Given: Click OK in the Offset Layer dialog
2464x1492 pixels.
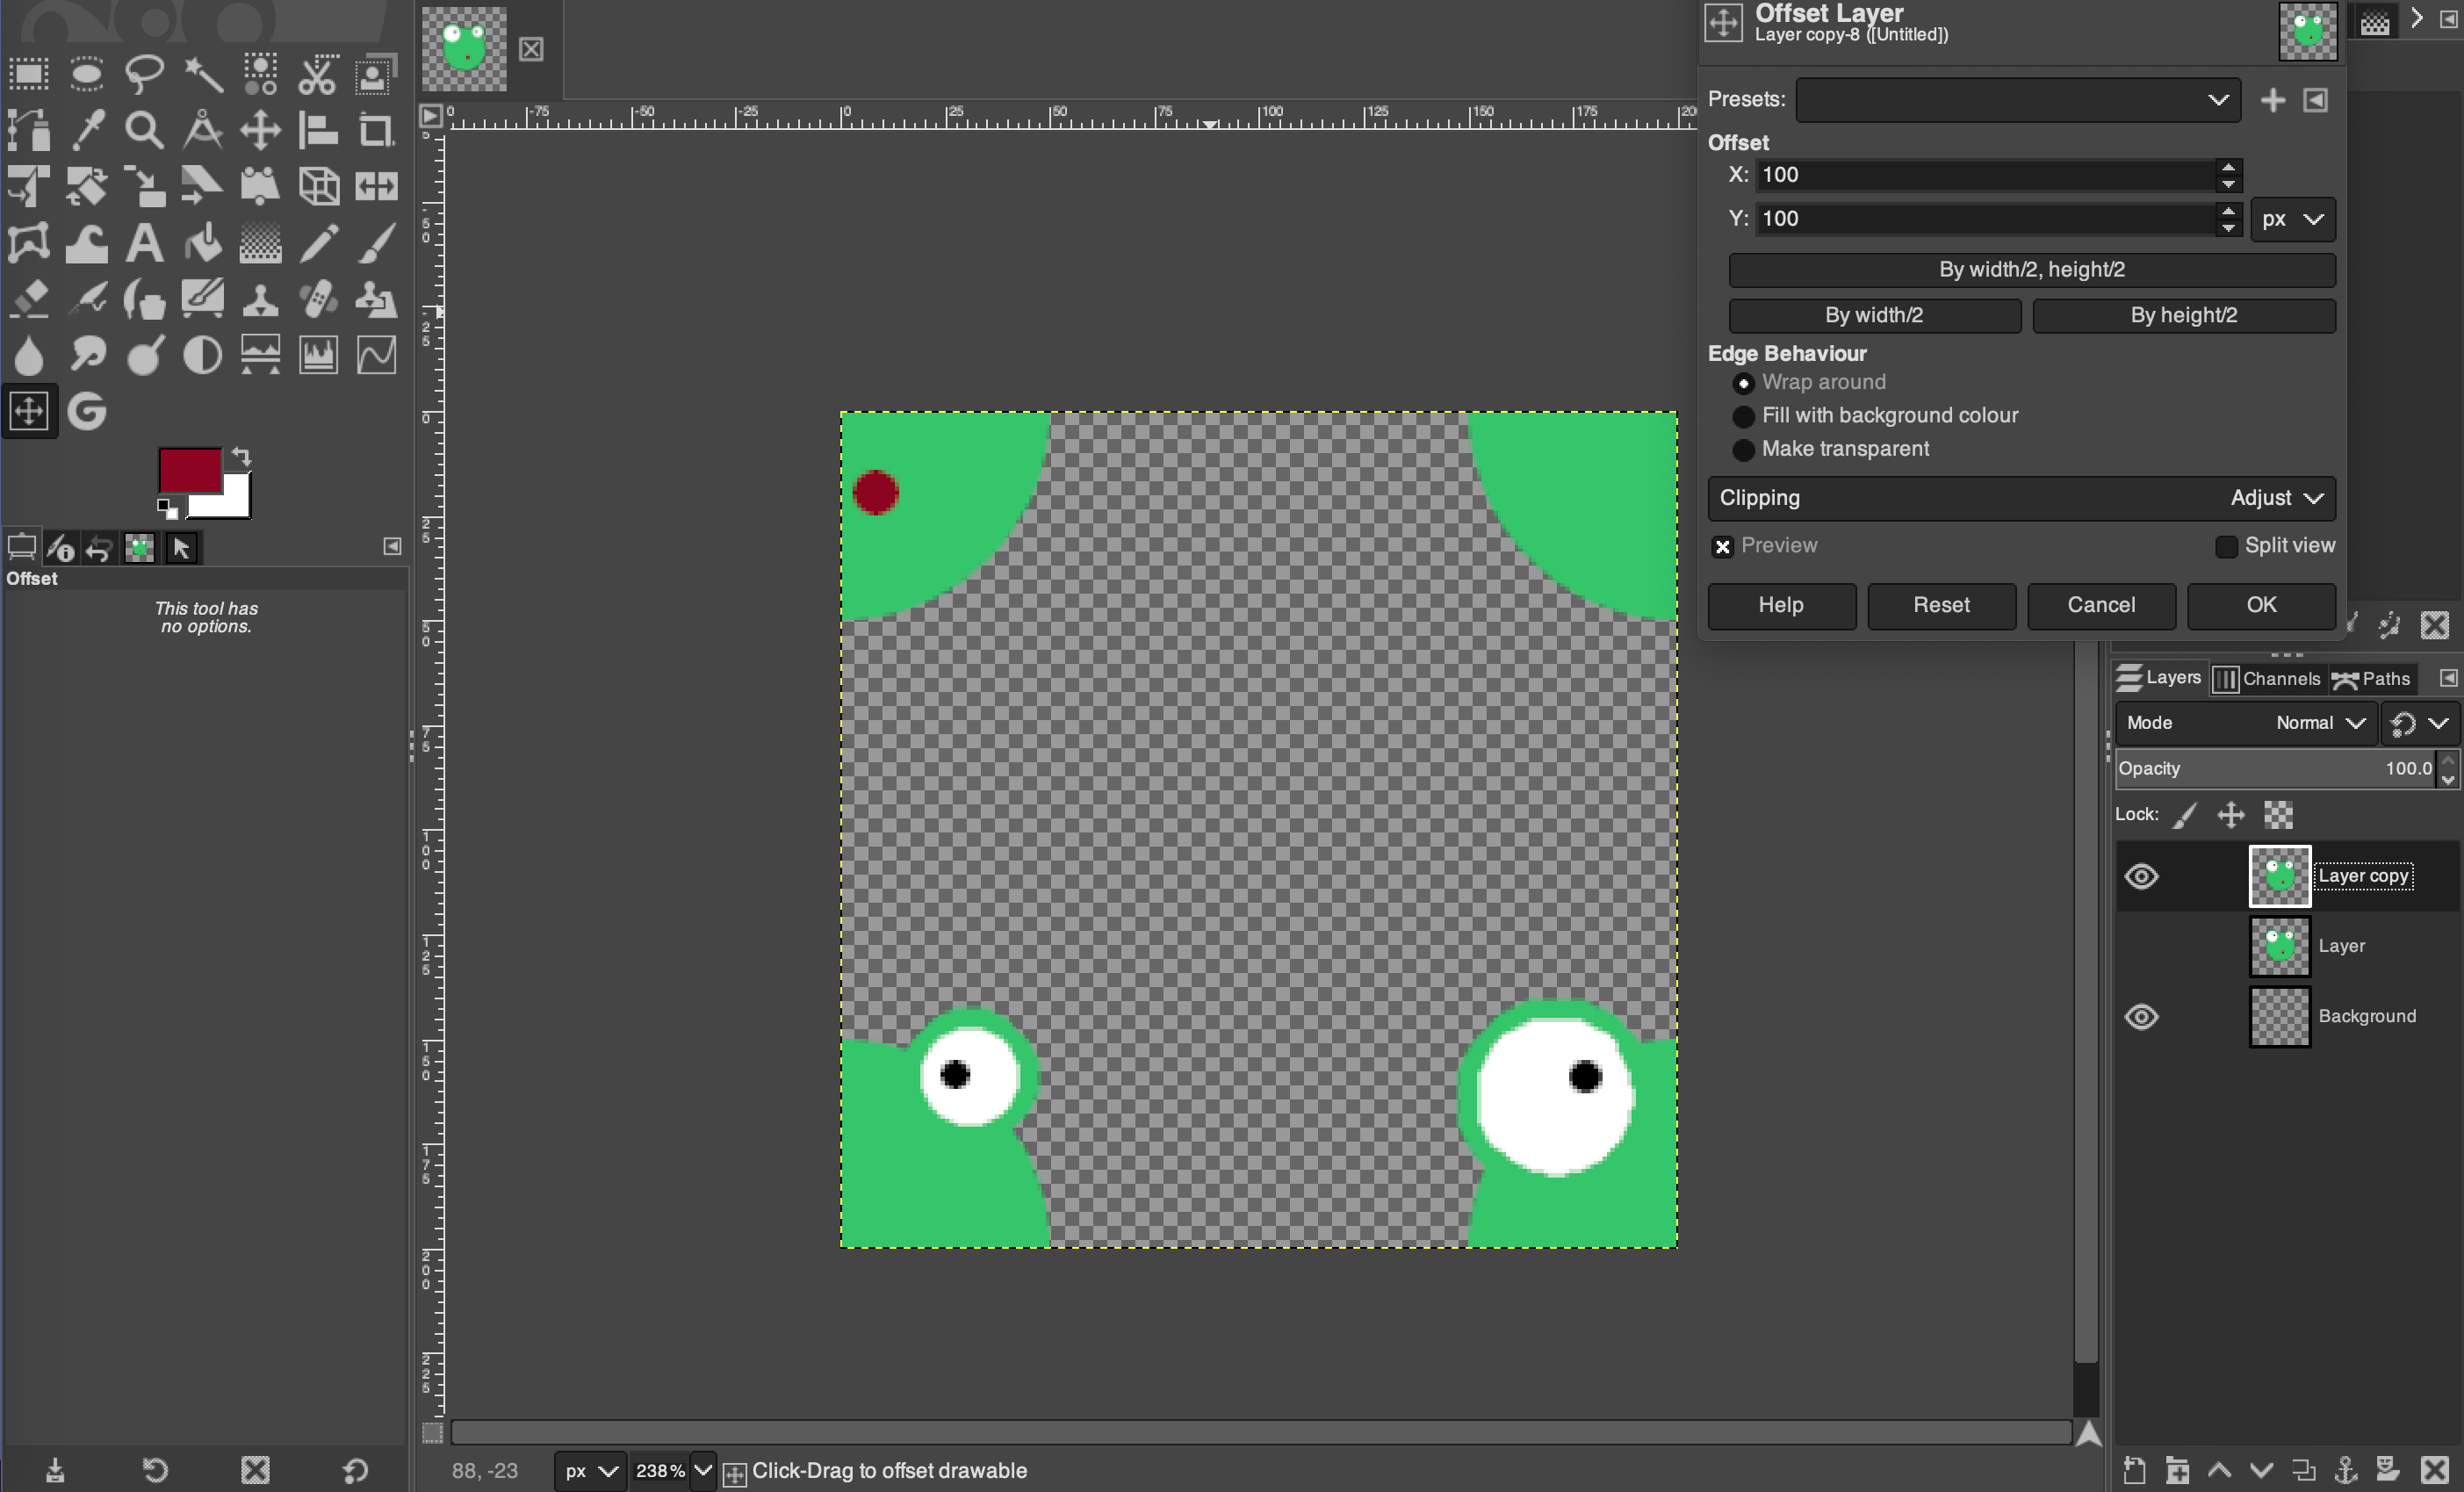Looking at the screenshot, I should (2261, 606).
